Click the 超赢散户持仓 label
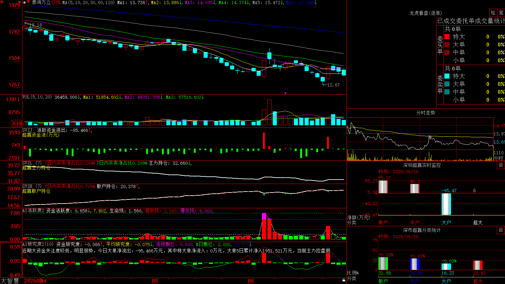 point(36,191)
